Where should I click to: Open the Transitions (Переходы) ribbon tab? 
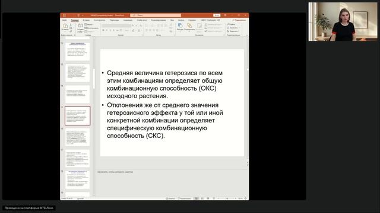(114, 20)
